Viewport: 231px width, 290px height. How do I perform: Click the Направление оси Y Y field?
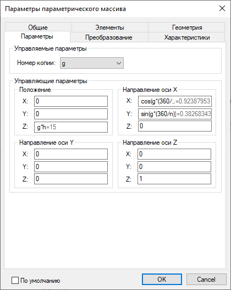[x=71, y=167]
